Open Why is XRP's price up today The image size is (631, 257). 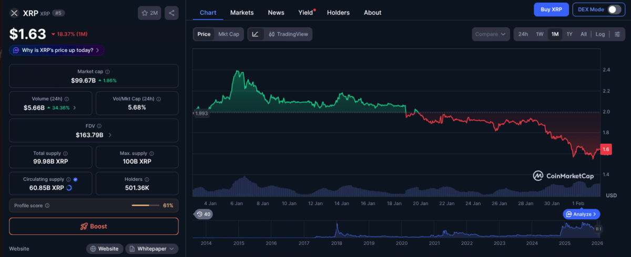[x=57, y=50]
